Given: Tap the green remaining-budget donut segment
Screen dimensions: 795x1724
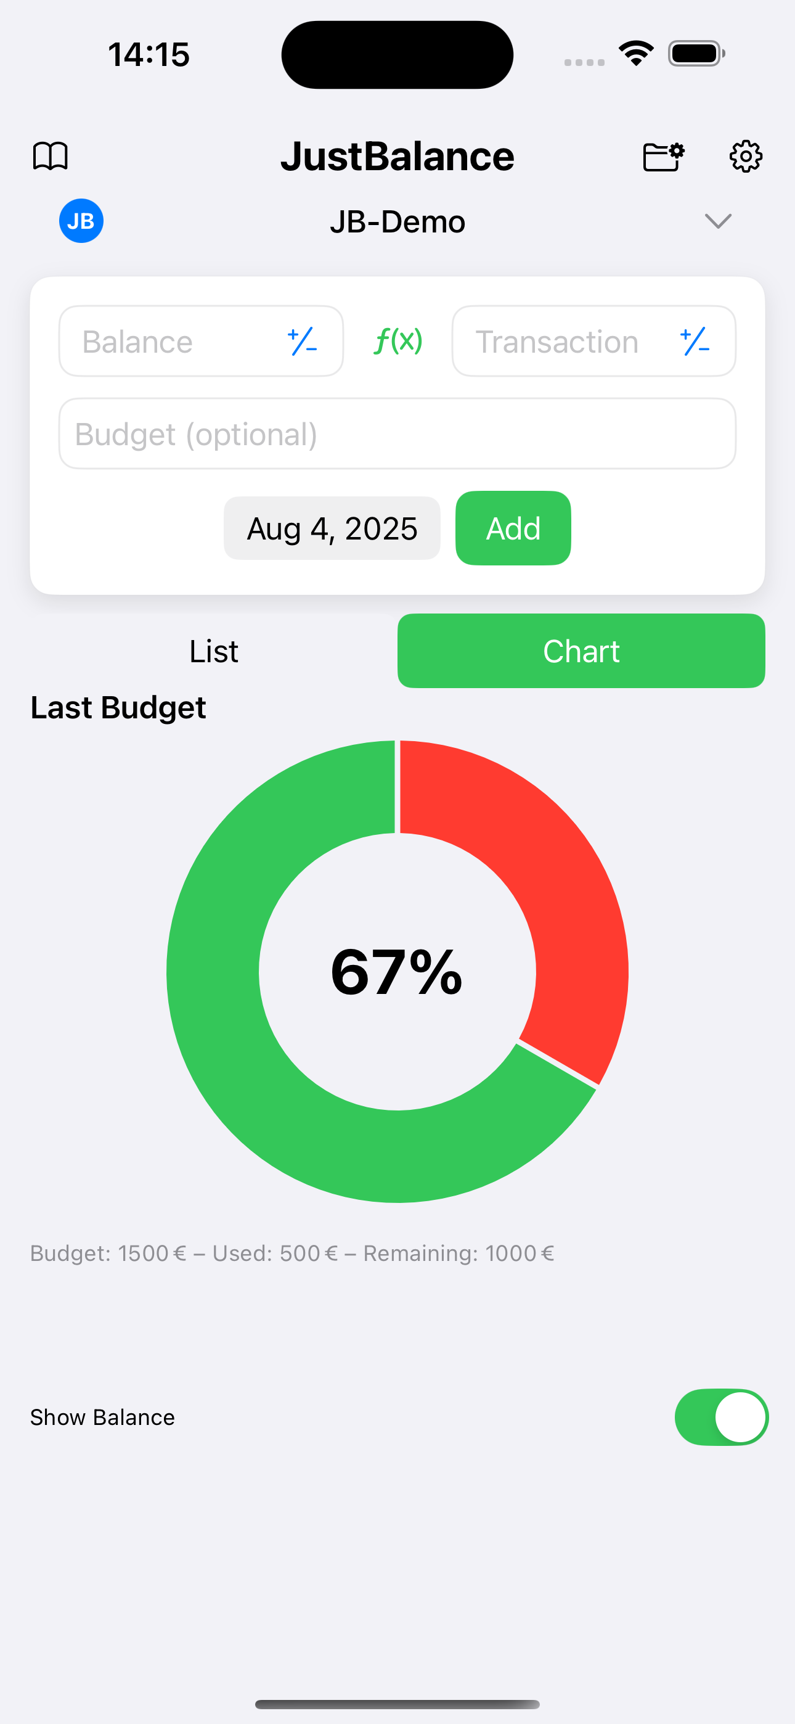Looking at the screenshot, I should pos(267,1071).
